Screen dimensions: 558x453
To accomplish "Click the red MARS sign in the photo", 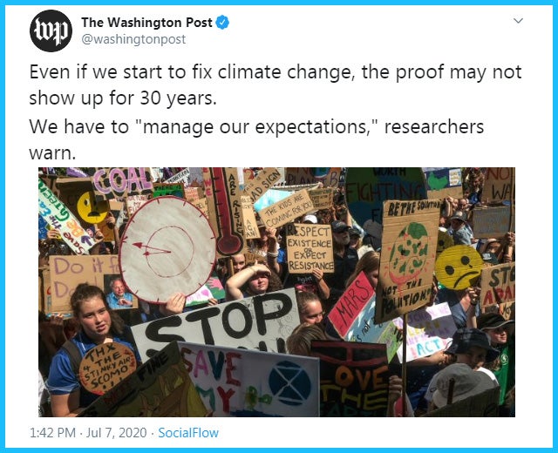I will click(x=351, y=302).
